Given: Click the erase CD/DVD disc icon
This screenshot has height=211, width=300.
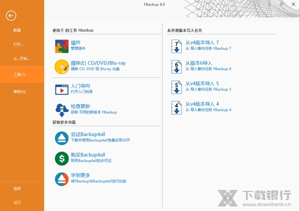Looking at the screenshot, I should tap(61, 67).
